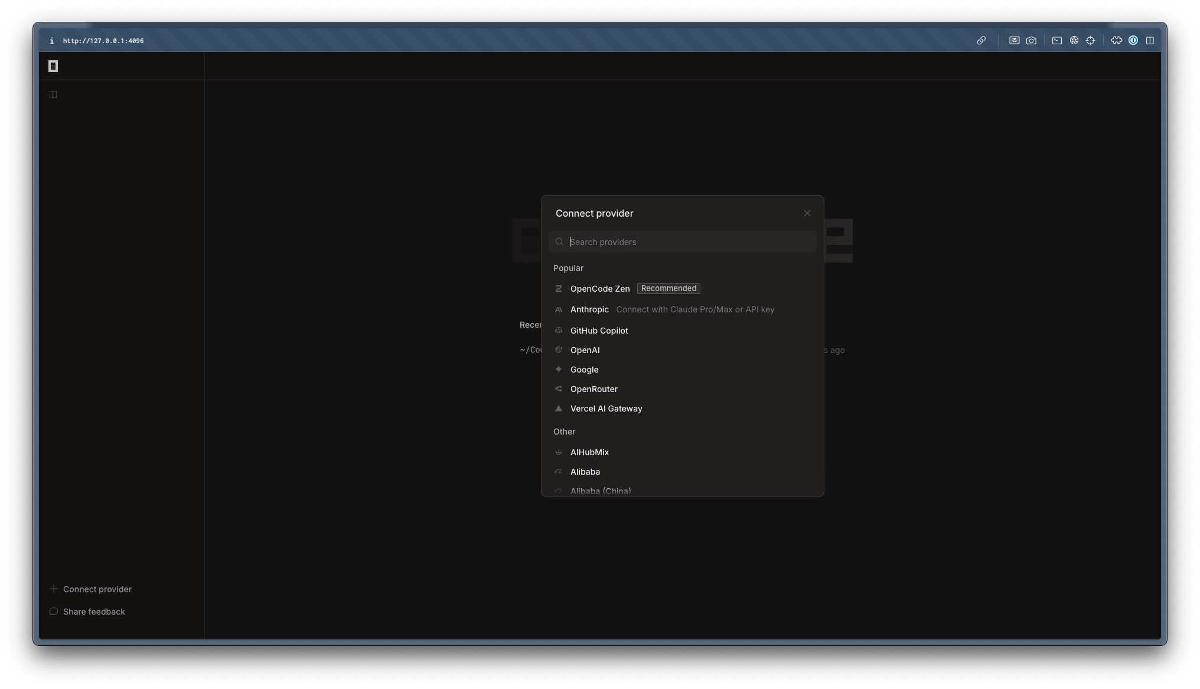Open the extensions puzzle piece icon

pyautogui.click(x=1116, y=41)
